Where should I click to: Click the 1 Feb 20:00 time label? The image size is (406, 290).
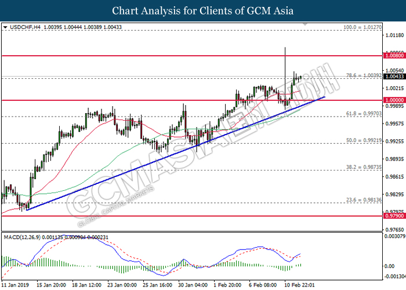[x=227, y=285]
